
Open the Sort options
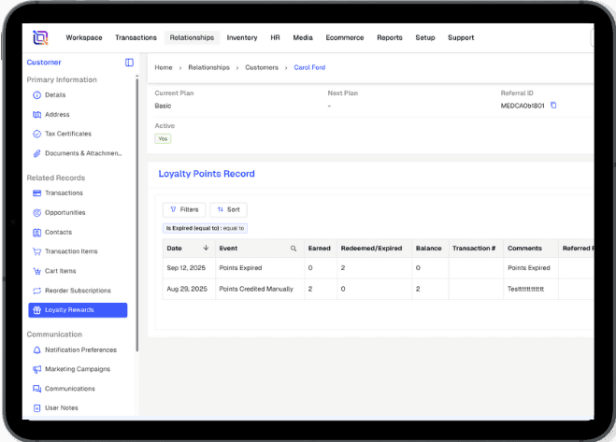point(228,209)
